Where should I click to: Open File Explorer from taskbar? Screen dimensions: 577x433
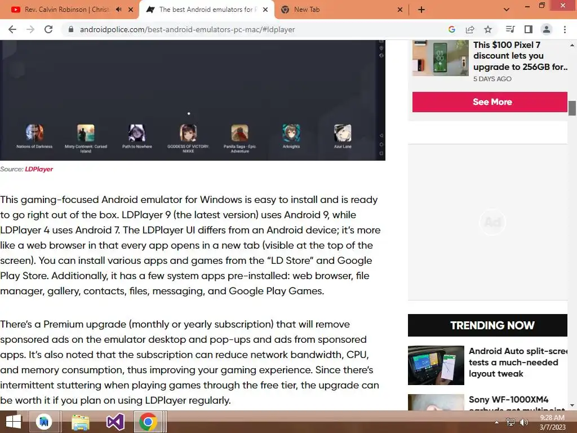pos(80,422)
